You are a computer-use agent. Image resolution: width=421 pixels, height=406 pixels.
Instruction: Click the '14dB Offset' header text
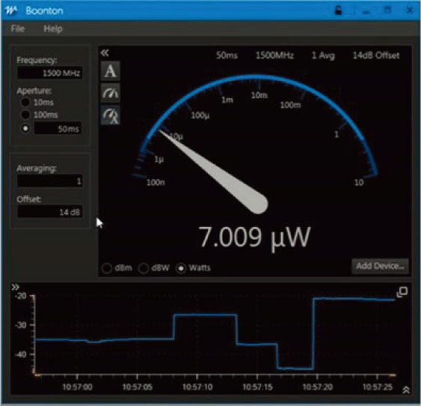pos(376,55)
